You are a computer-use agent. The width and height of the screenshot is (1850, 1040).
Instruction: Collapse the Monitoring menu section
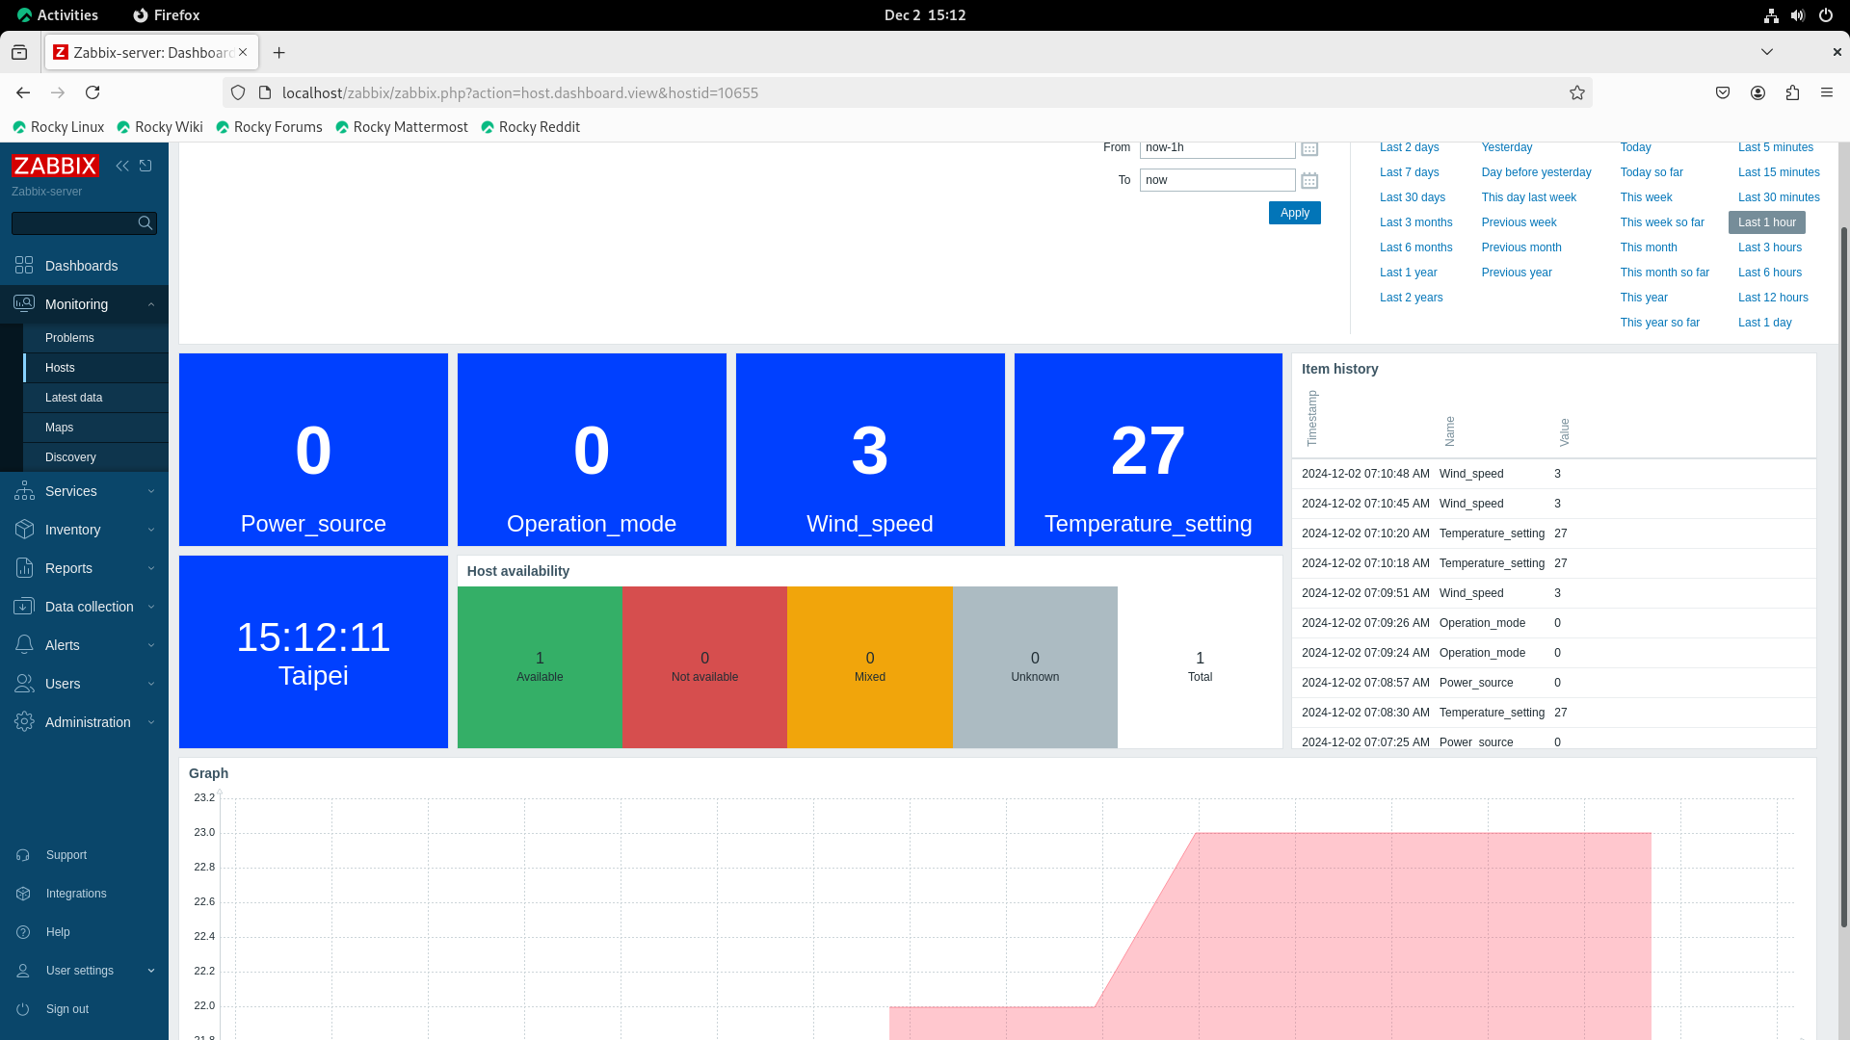[x=77, y=304]
